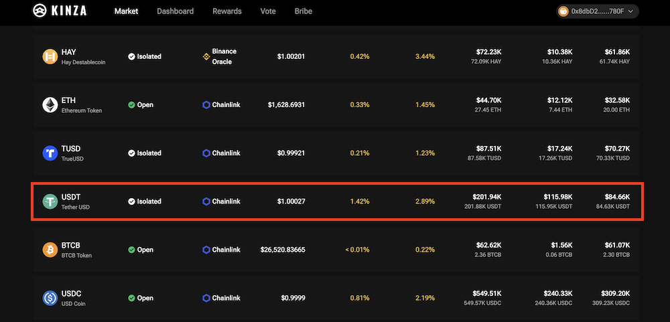Click the USDC coin icon
The height and width of the screenshot is (322, 670).
click(50, 298)
